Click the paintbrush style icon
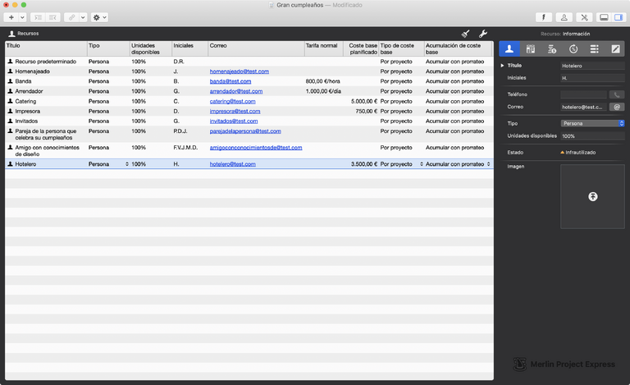The width and height of the screenshot is (630, 385). tap(465, 34)
